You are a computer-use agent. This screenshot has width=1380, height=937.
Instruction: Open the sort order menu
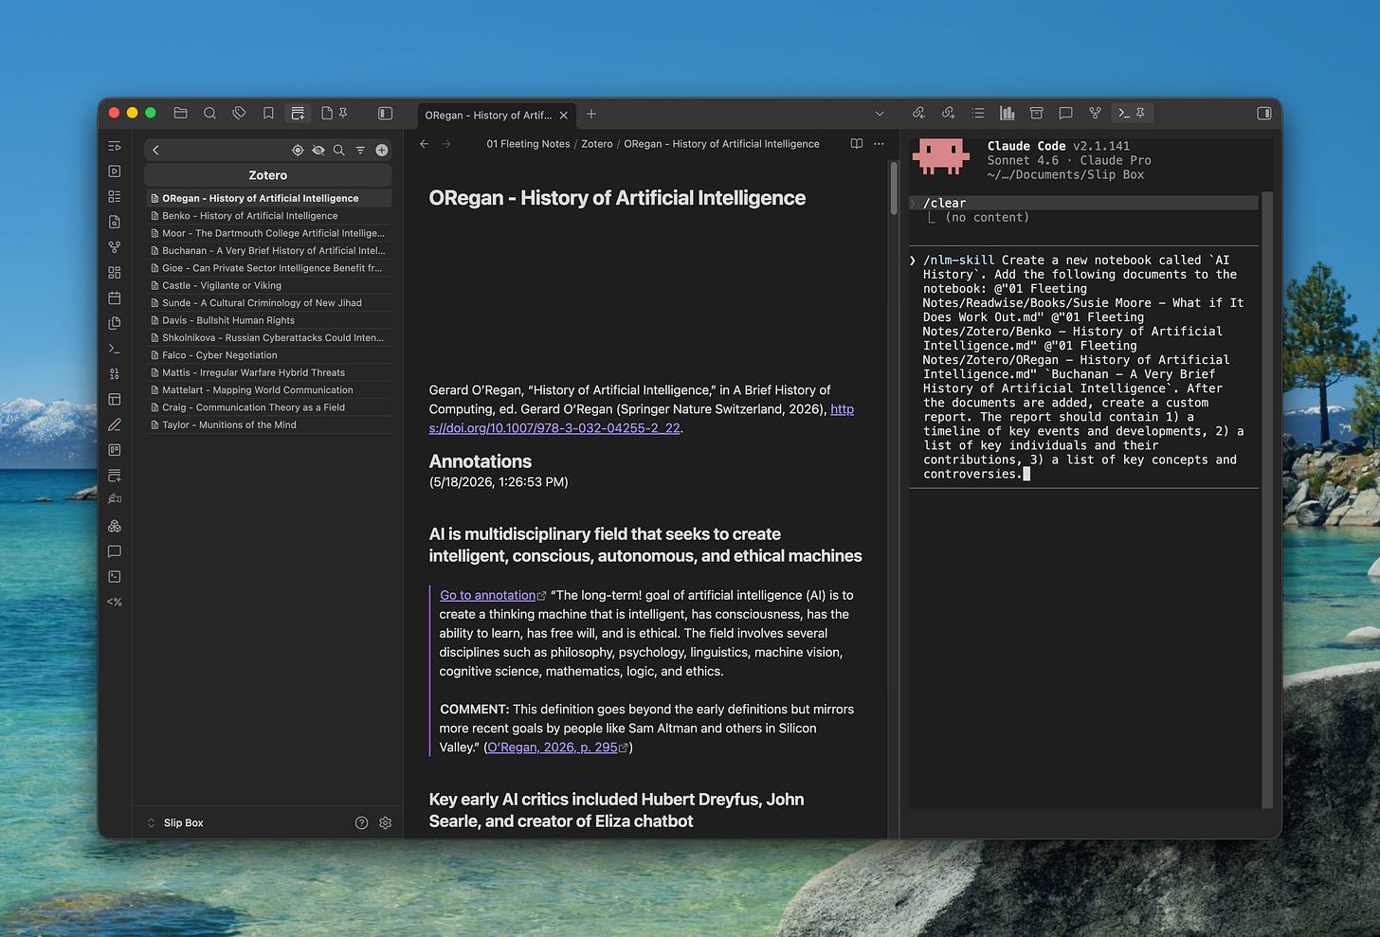[360, 150]
